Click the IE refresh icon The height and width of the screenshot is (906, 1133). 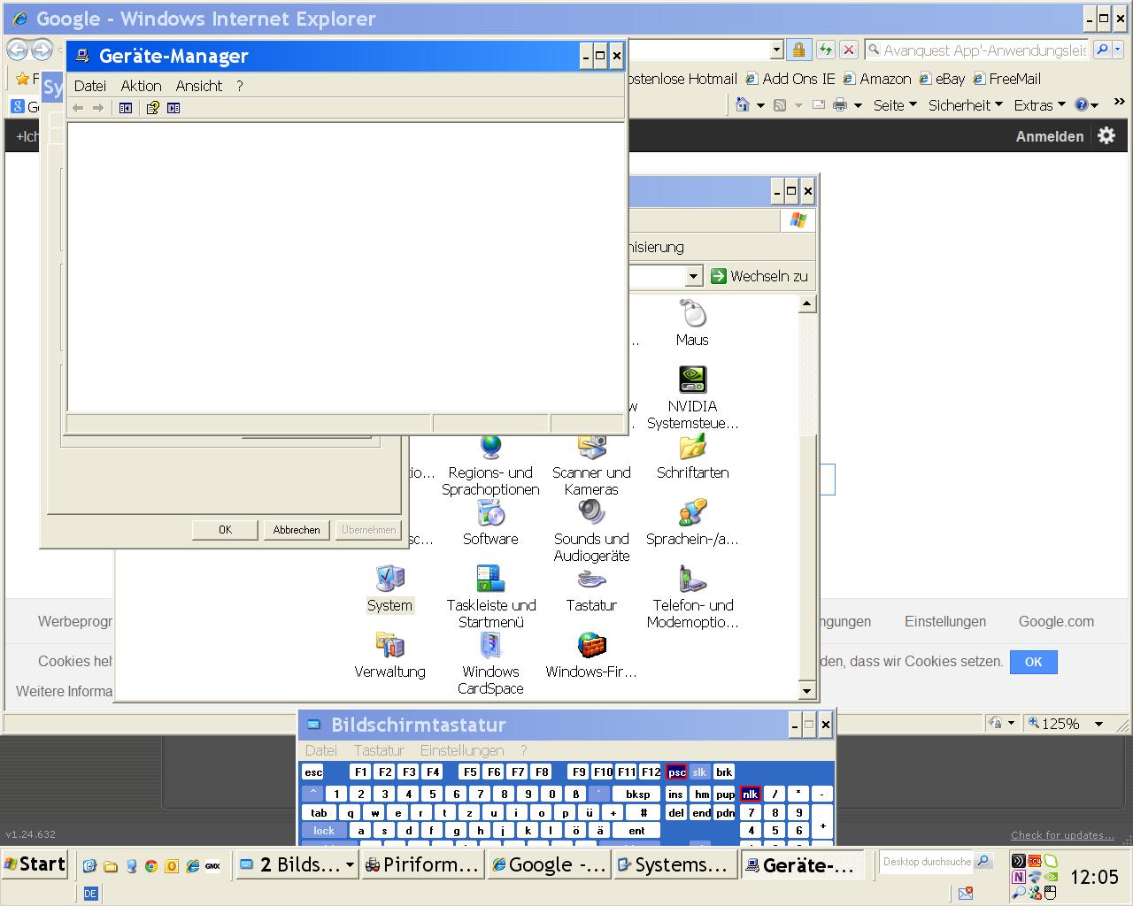[x=825, y=50]
